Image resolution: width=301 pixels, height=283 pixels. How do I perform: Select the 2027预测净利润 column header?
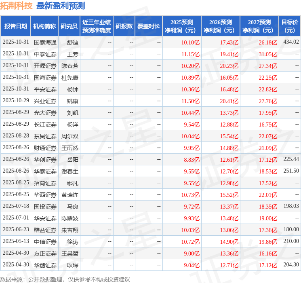coord(259,26)
